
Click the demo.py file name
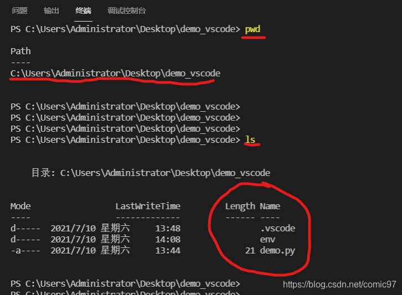[277, 251]
